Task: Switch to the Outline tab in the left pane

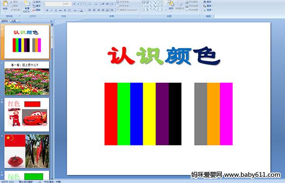Action: [14, 21]
